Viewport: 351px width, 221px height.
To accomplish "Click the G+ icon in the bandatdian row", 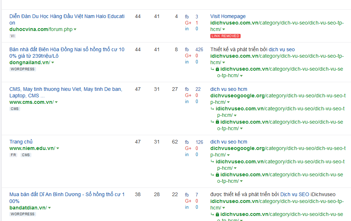I will point(188,201).
